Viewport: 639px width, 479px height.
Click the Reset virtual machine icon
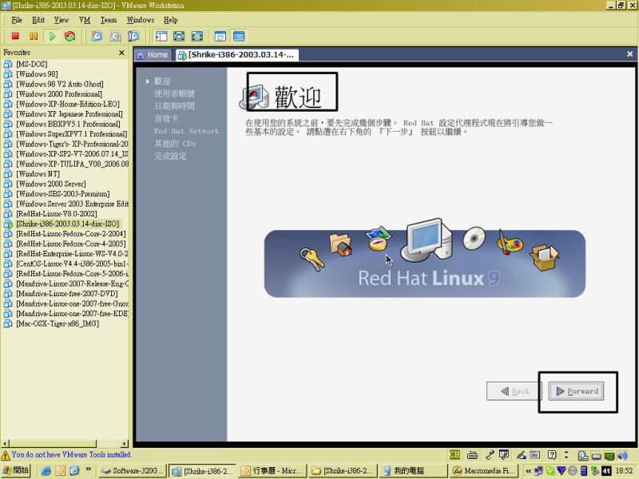70,36
